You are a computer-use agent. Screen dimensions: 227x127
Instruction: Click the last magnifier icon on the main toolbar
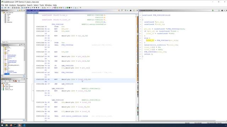tap(81, 8)
